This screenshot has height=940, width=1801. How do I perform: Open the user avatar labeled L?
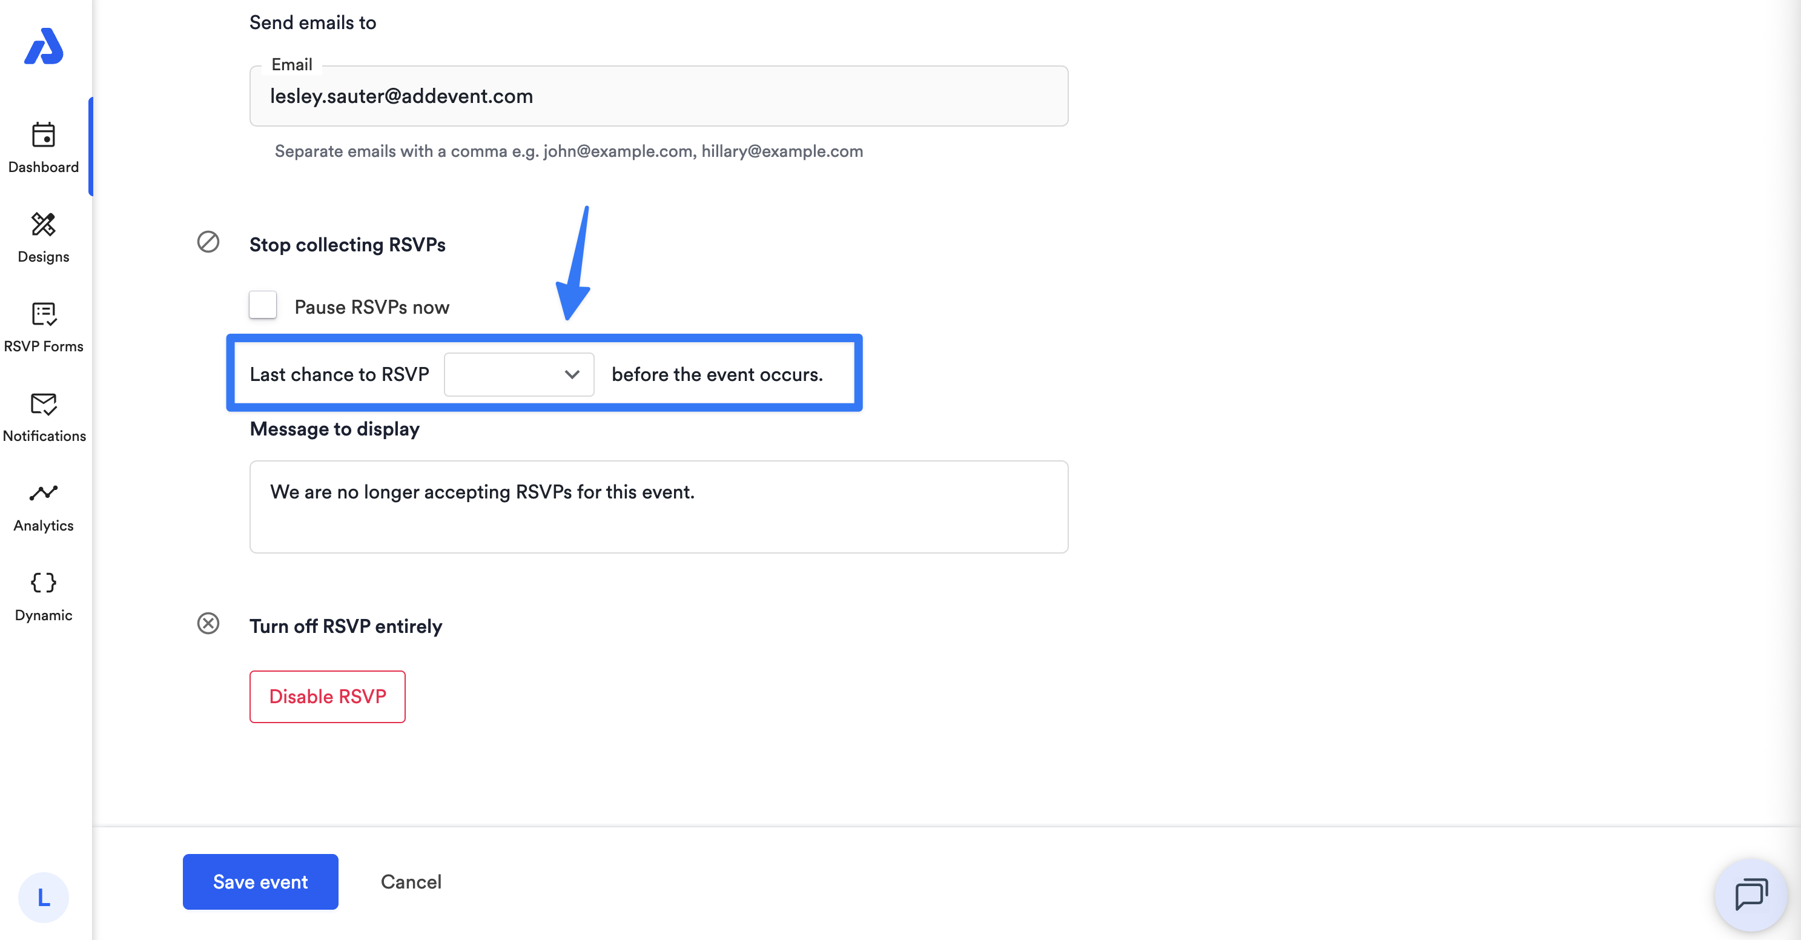(44, 898)
